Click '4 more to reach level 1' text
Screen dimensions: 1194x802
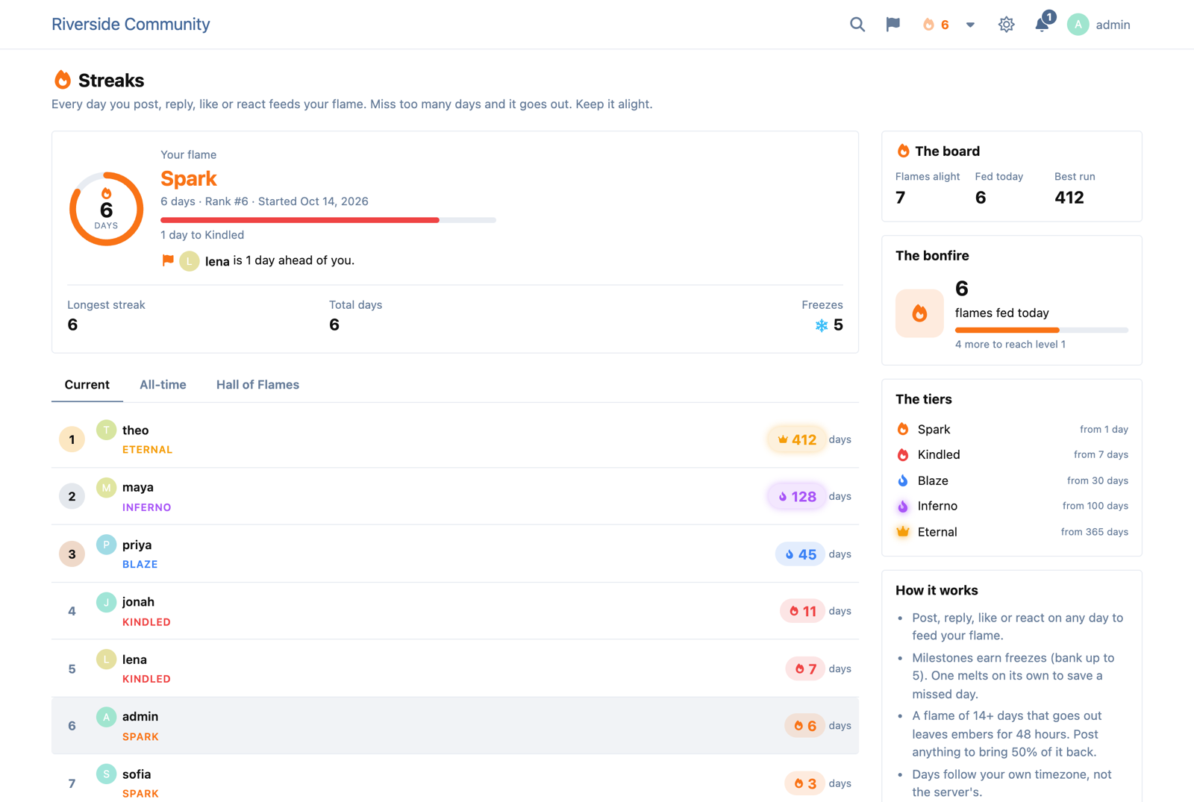click(x=1010, y=345)
